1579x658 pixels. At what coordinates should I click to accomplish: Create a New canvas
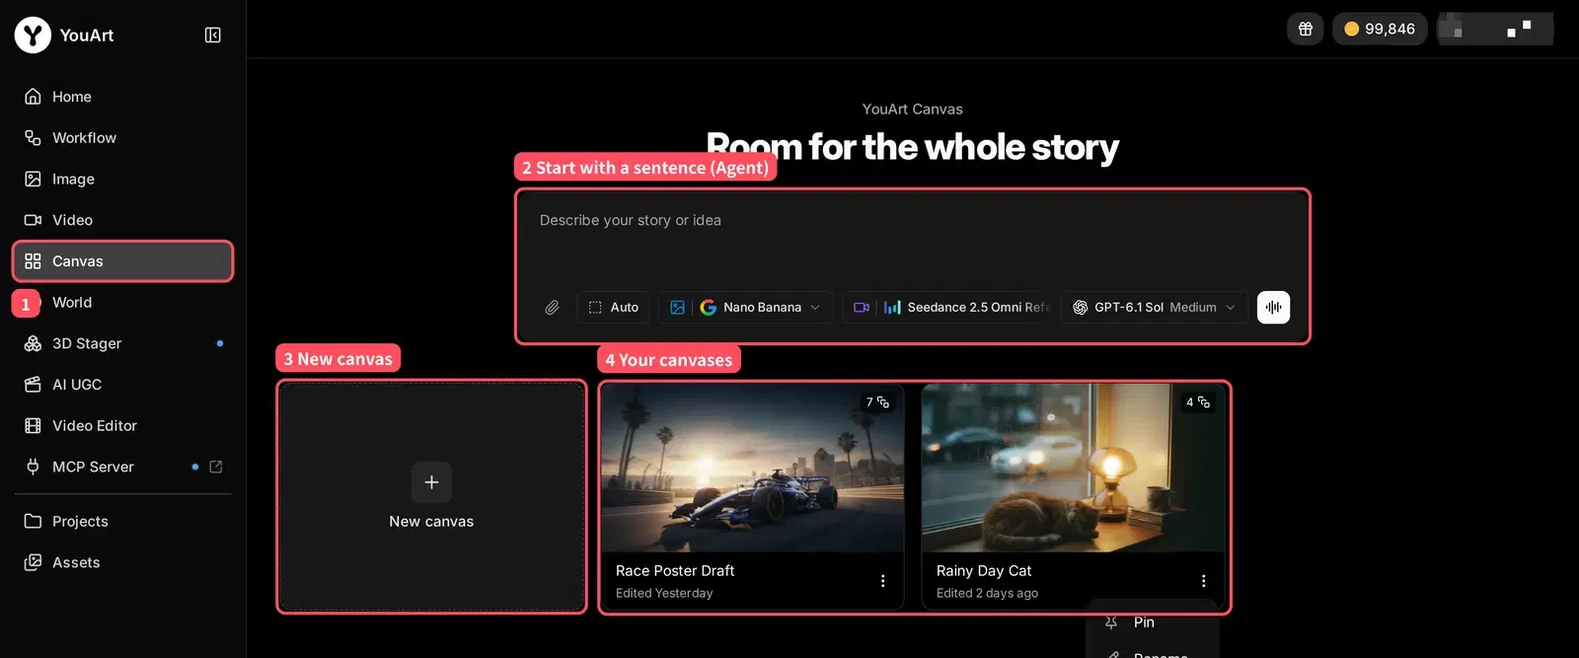431,496
